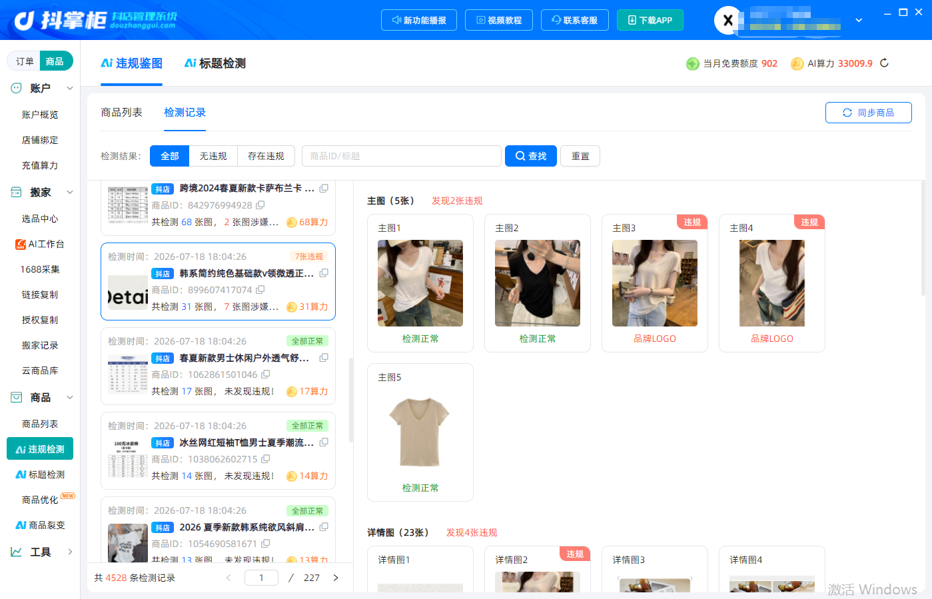Click the refresh icon next to AI算力
The height and width of the screenshot is (599, 932).
point(884,63)
